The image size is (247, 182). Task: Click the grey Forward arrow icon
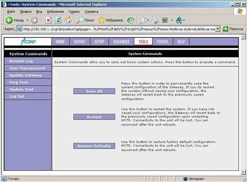click(x=34, y=20)
